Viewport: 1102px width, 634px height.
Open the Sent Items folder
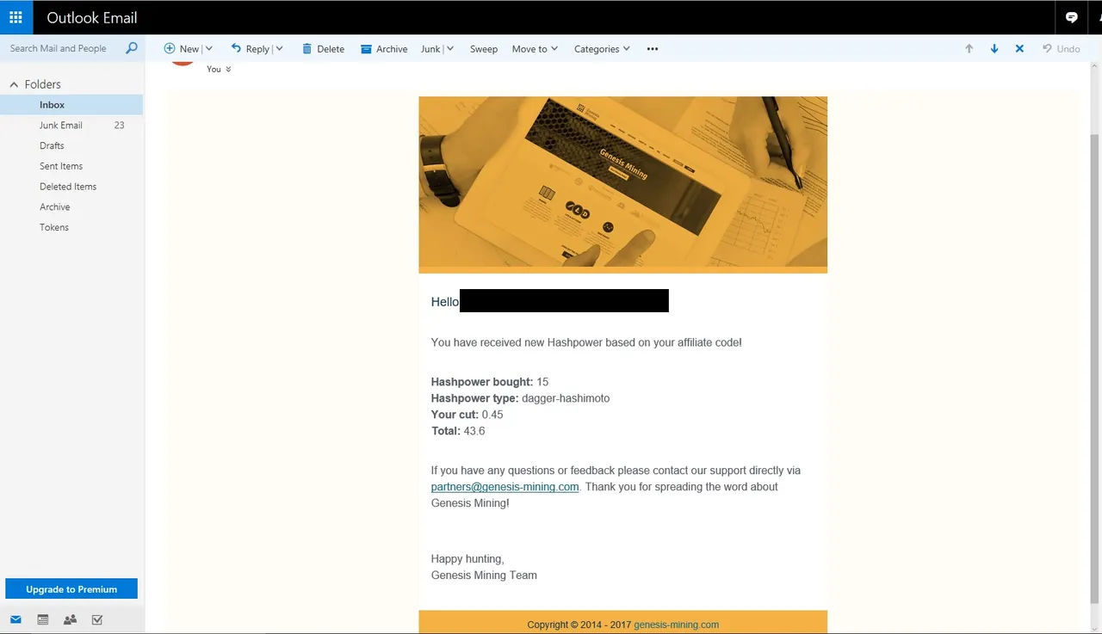click(61, 166)
